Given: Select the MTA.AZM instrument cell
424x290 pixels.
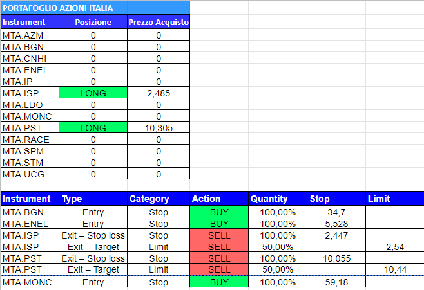Looking at the screenshot, I should (x=30, y=35).
